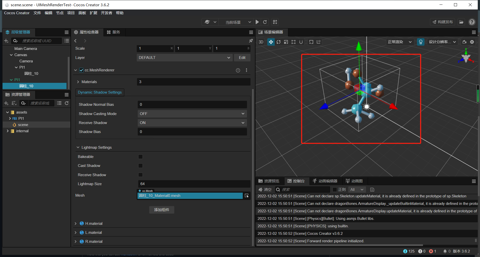Click the console search input field

(302, 189)
